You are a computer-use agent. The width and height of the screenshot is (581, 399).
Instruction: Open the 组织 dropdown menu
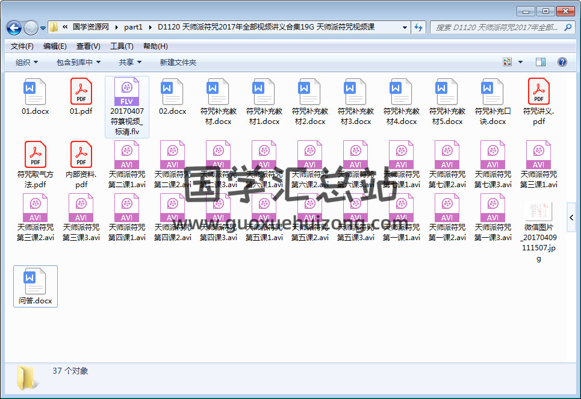click(26, 62)
